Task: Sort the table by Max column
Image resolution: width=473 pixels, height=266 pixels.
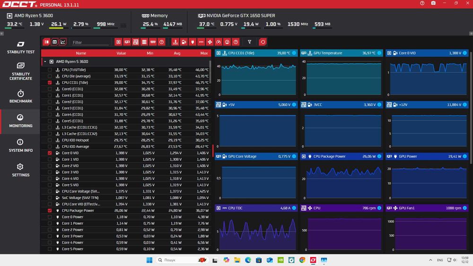Action: click(x=204, y=53)
